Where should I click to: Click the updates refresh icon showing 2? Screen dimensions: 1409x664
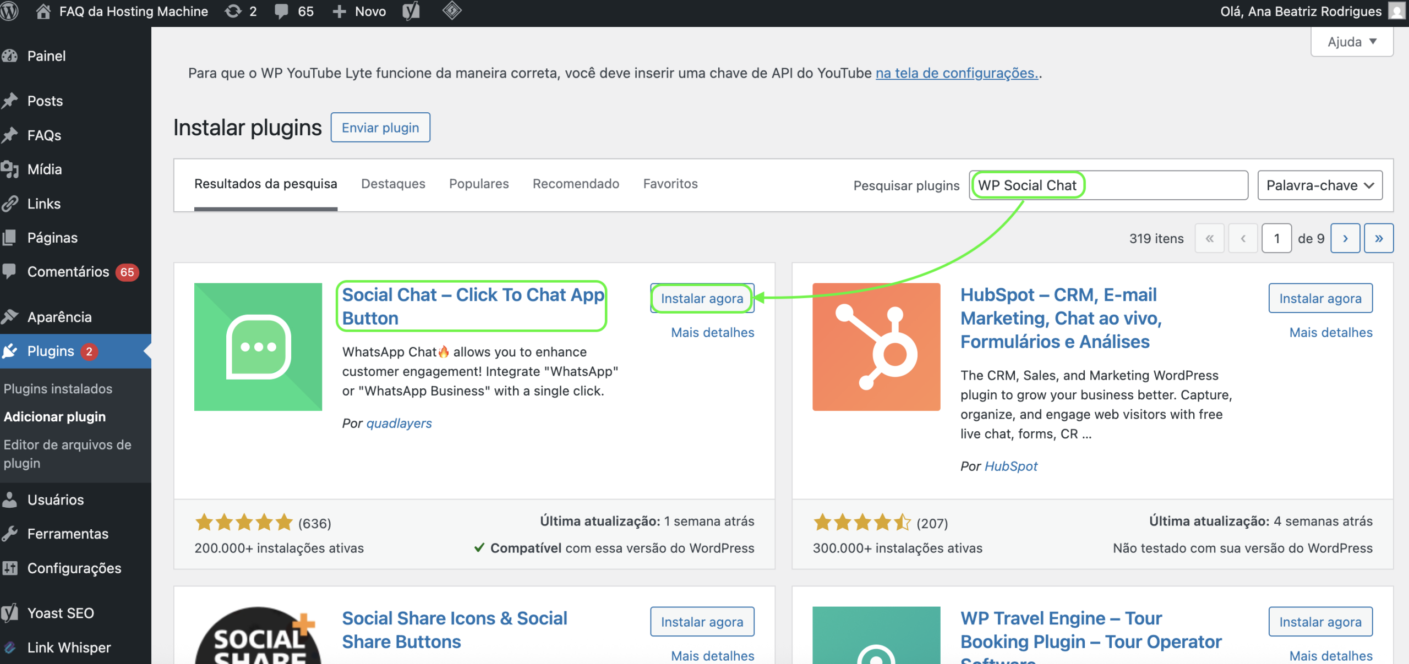[233, 11]
